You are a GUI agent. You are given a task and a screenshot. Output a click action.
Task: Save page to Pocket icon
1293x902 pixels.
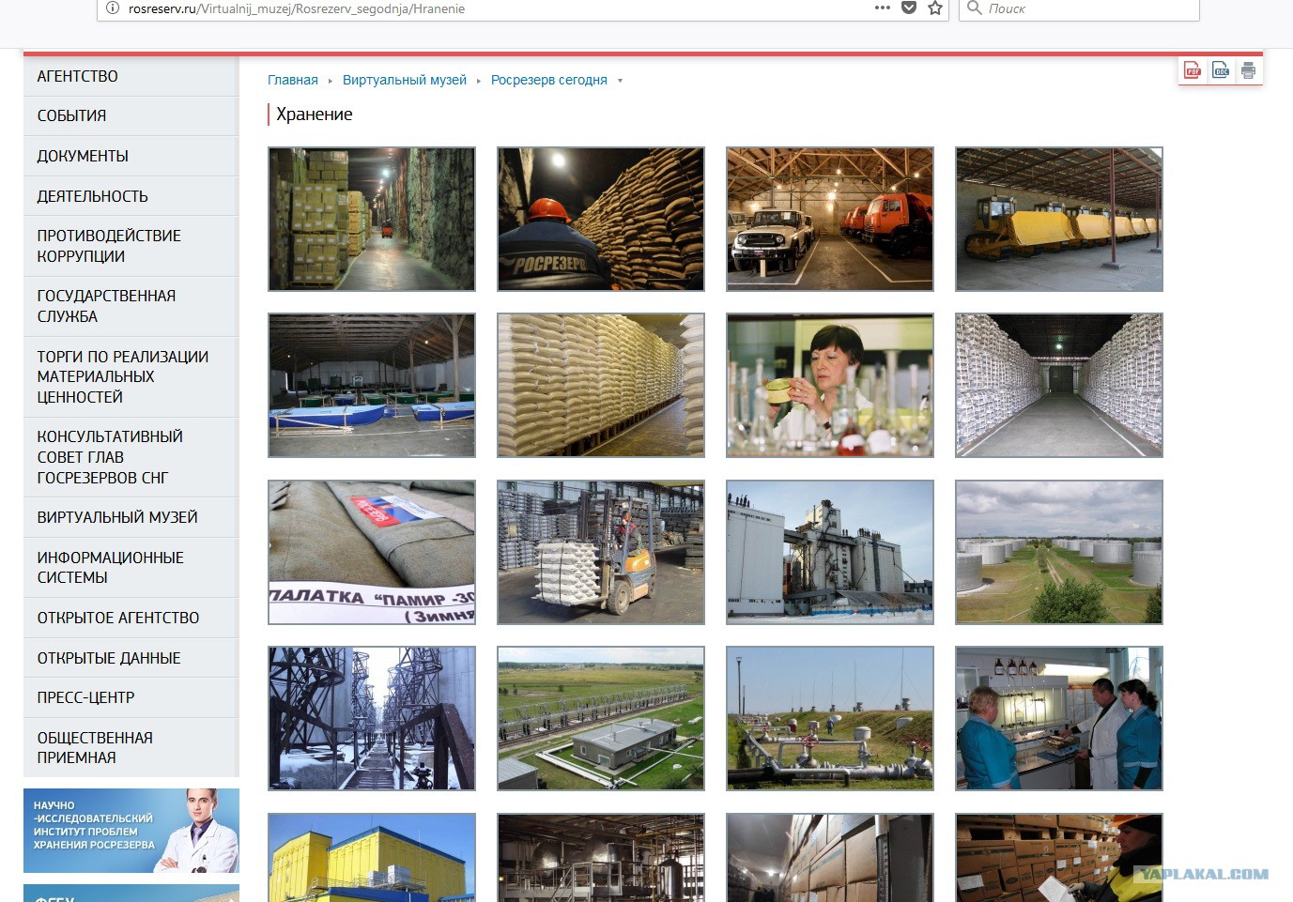pyautogui.click(x=909, y=8)
